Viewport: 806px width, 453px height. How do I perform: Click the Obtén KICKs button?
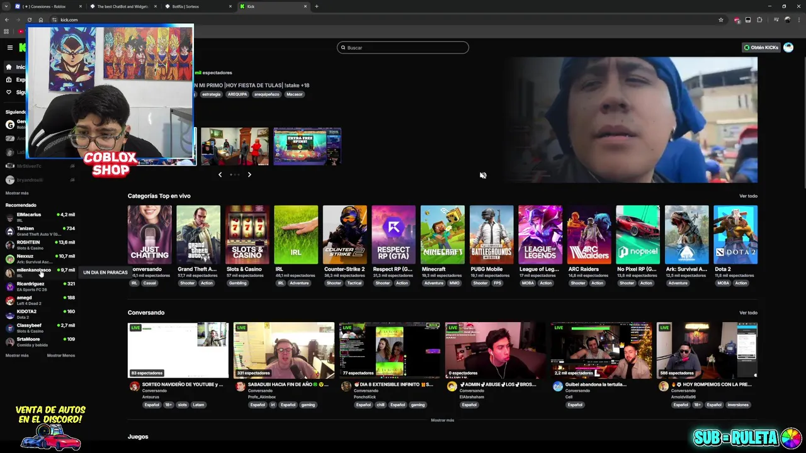[761, 47]
